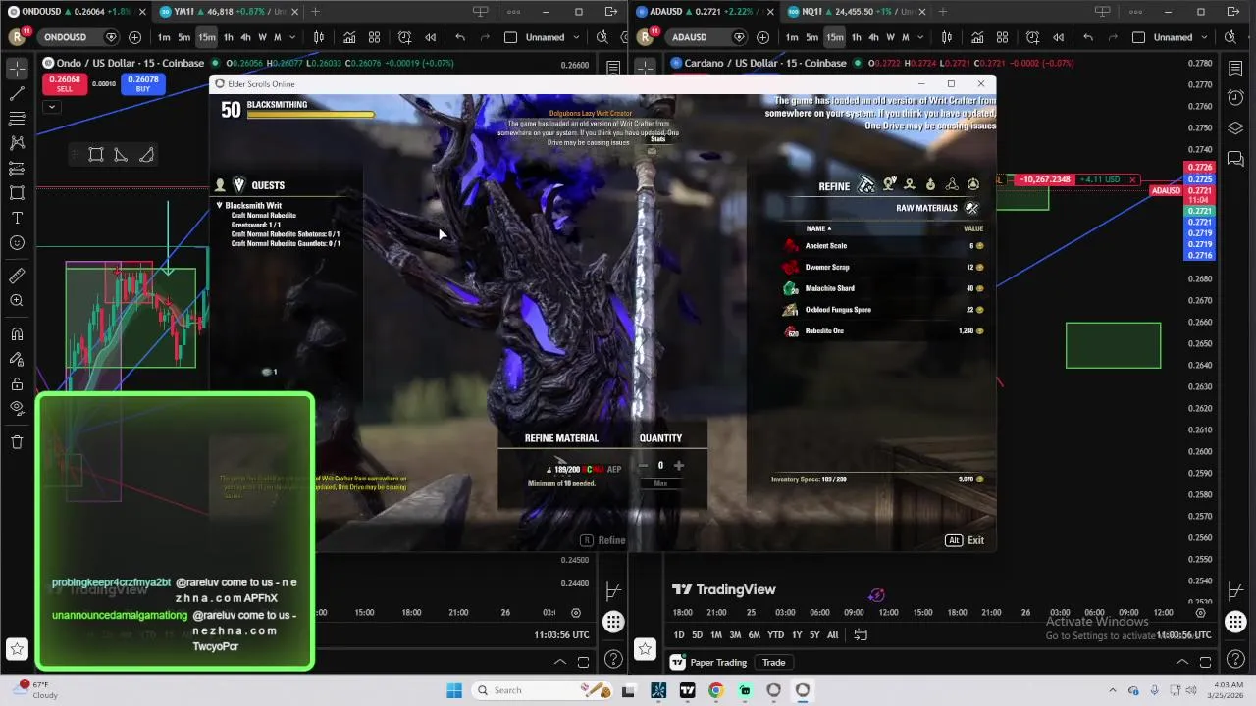Toggle favorites star at left sidebar bottom
This screenshot has height=706, width=1256.
click(x=17, y=649)
